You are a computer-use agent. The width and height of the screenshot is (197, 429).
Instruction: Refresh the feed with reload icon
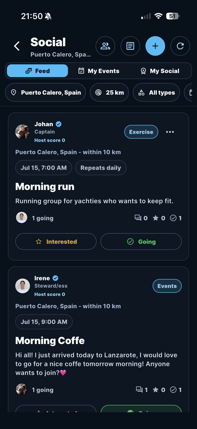pyautogui.click(x=180, y=46)
